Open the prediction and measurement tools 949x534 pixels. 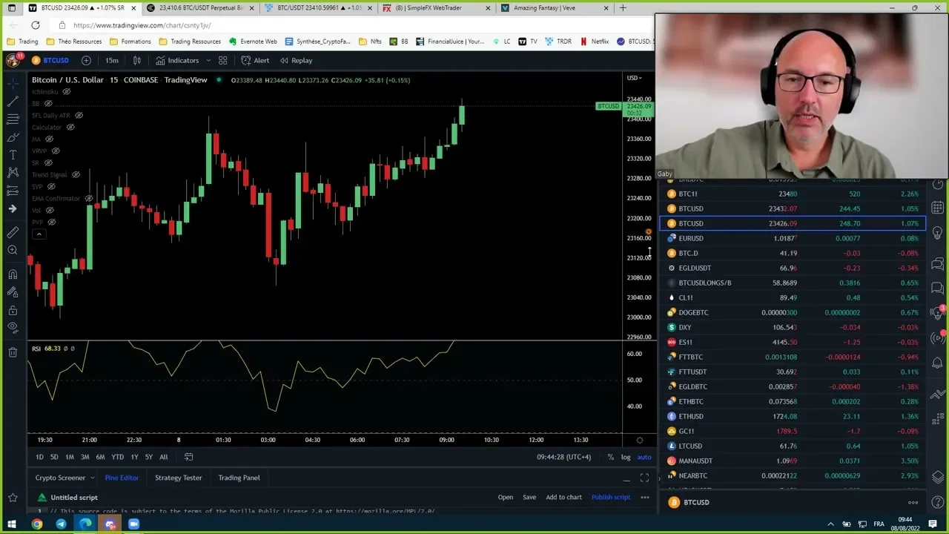pyautogui.click(x=13, y=191)
